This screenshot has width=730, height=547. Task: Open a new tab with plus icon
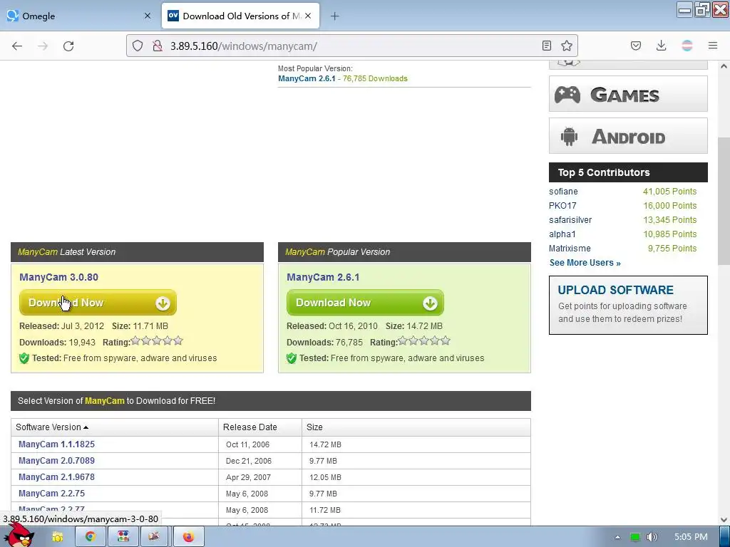[334, 16]
